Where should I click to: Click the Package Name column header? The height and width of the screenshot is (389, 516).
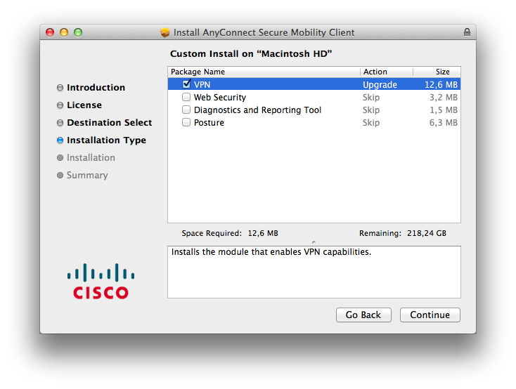click(264, 72)
